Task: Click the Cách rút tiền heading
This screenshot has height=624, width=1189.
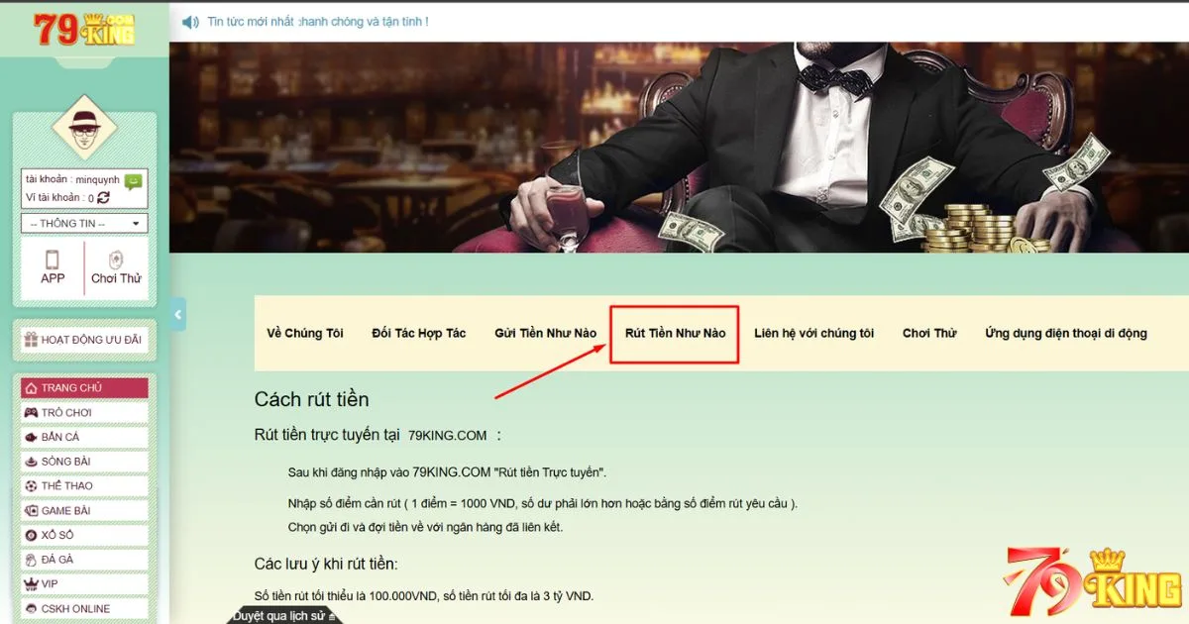Action: click(x=311, y=400)
